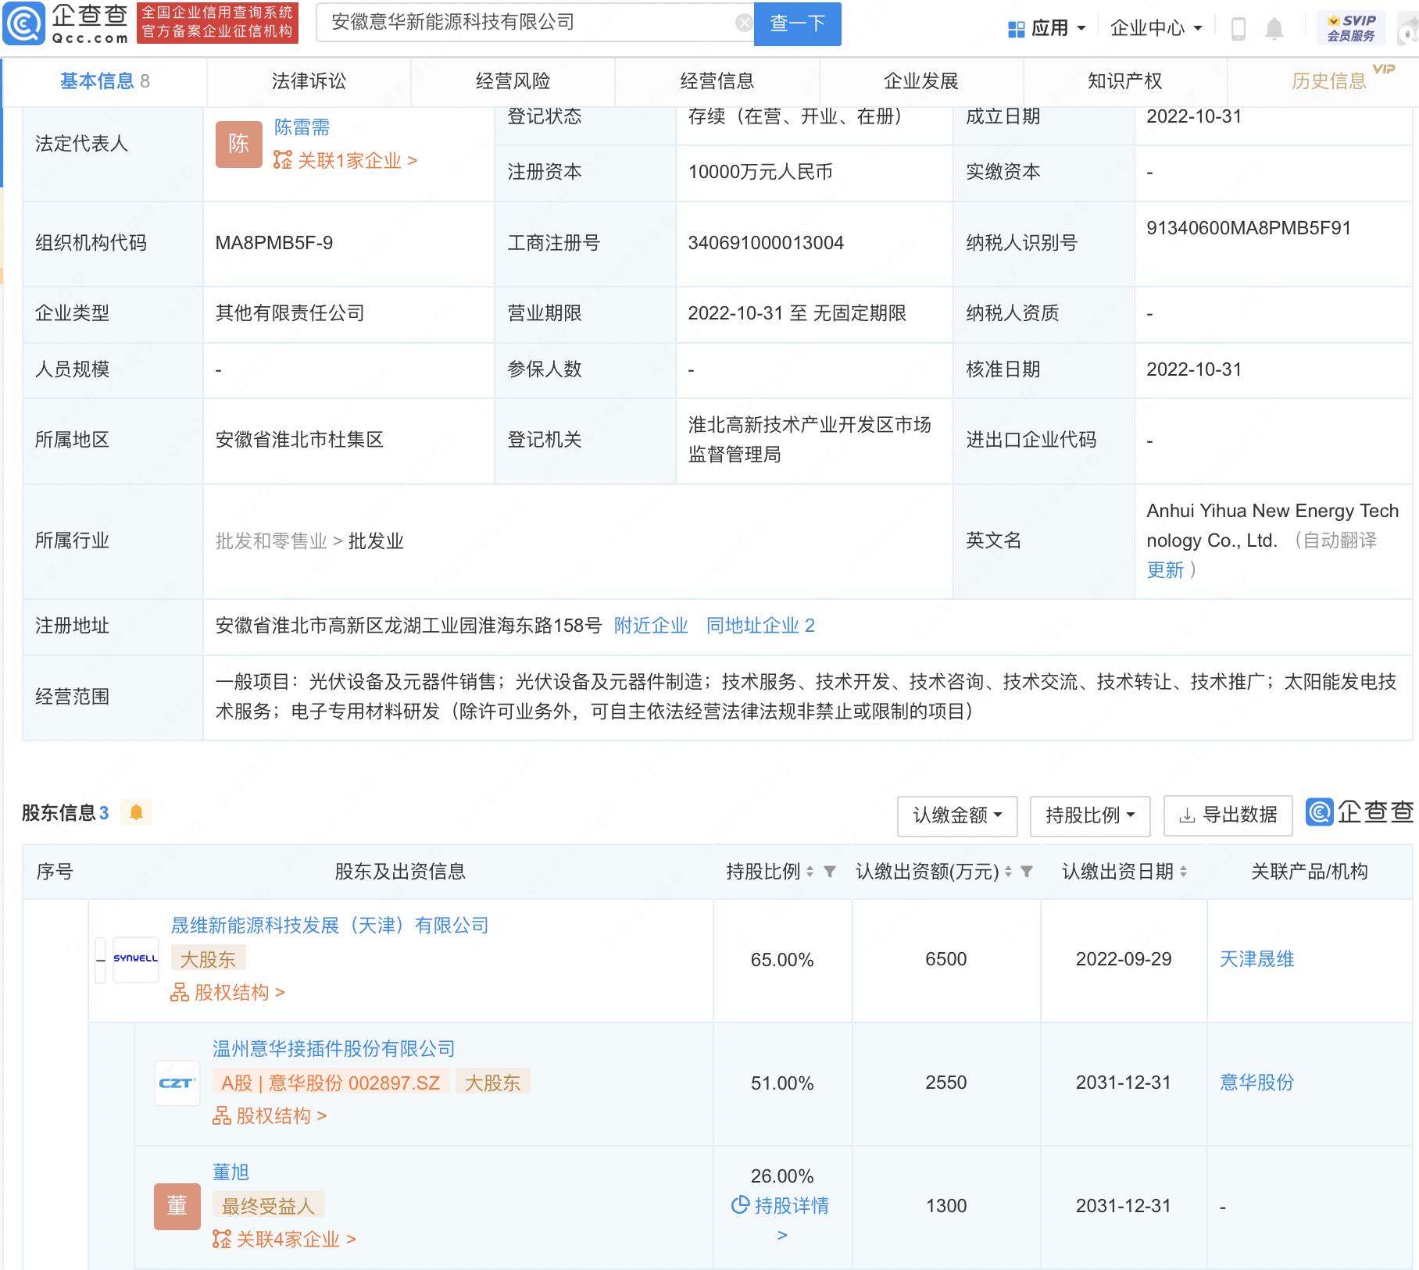The image size is (1419, 1270).
Task: Select the tax ID 91340600MA8PMB5F91
Action: 1249,228
